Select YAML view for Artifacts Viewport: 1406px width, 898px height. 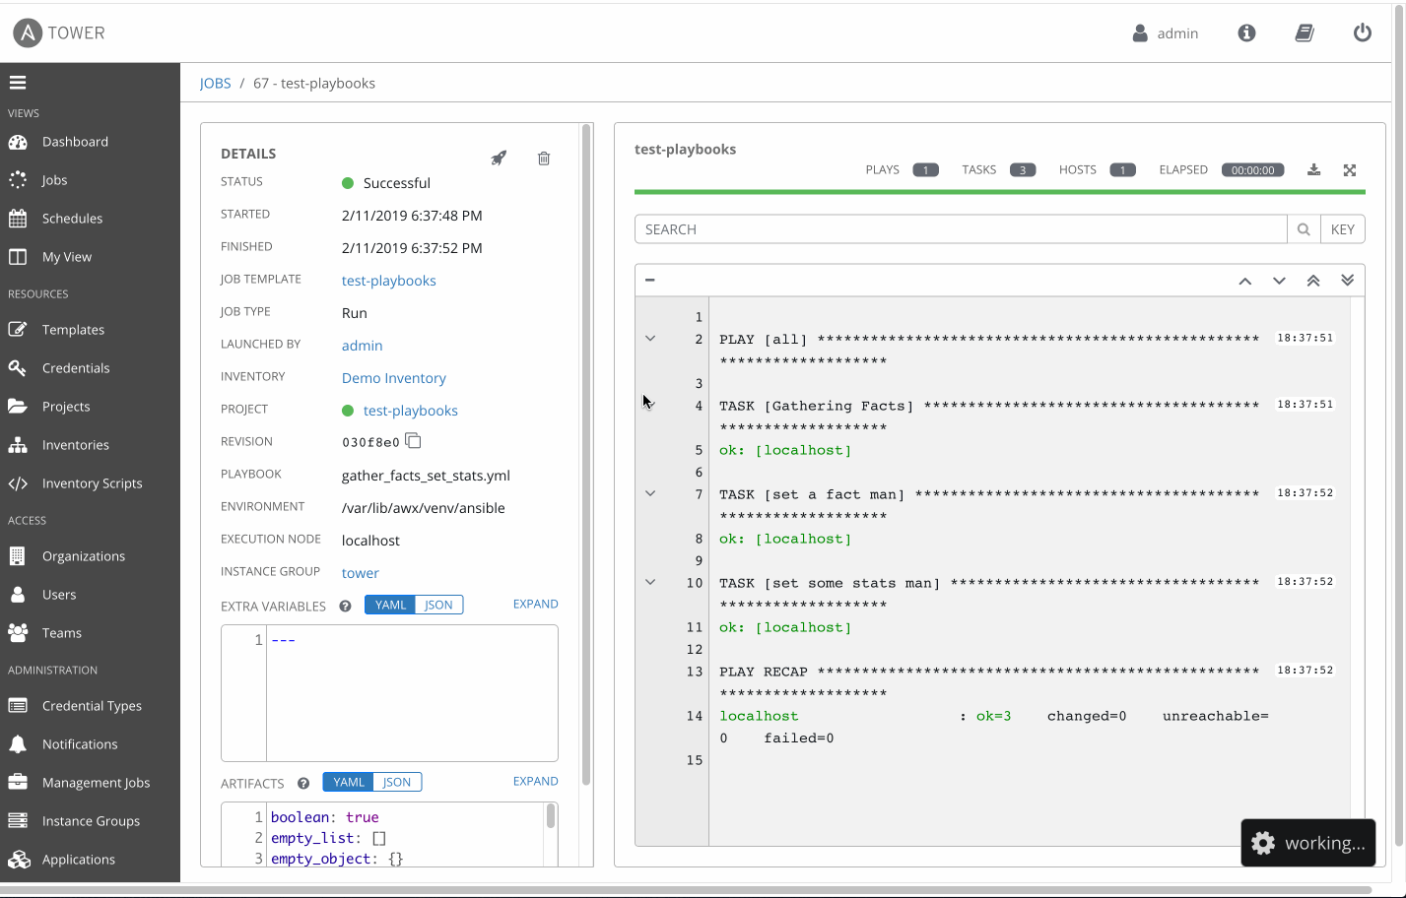coord(348,781)
